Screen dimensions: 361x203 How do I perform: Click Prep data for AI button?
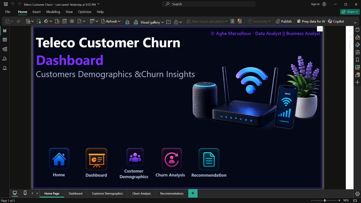point(311,21)
